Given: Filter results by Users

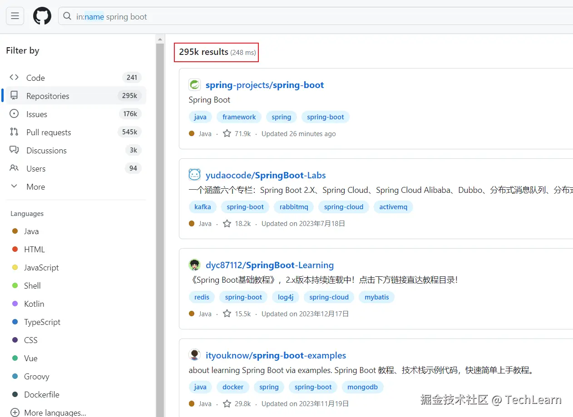Looking at the screenshot, I should tap(76, 168).
